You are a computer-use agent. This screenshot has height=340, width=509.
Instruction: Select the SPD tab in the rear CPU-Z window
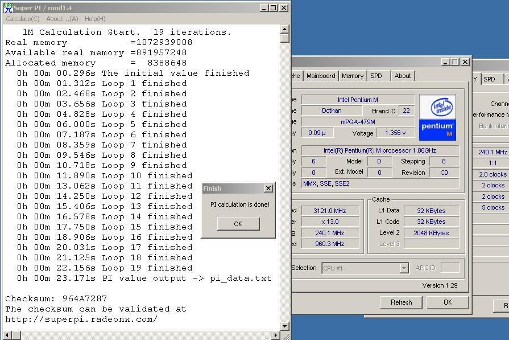point(490,79)
